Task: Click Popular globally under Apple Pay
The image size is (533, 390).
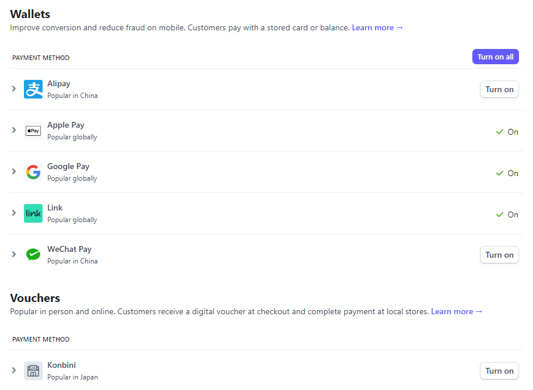Action: 72,137
